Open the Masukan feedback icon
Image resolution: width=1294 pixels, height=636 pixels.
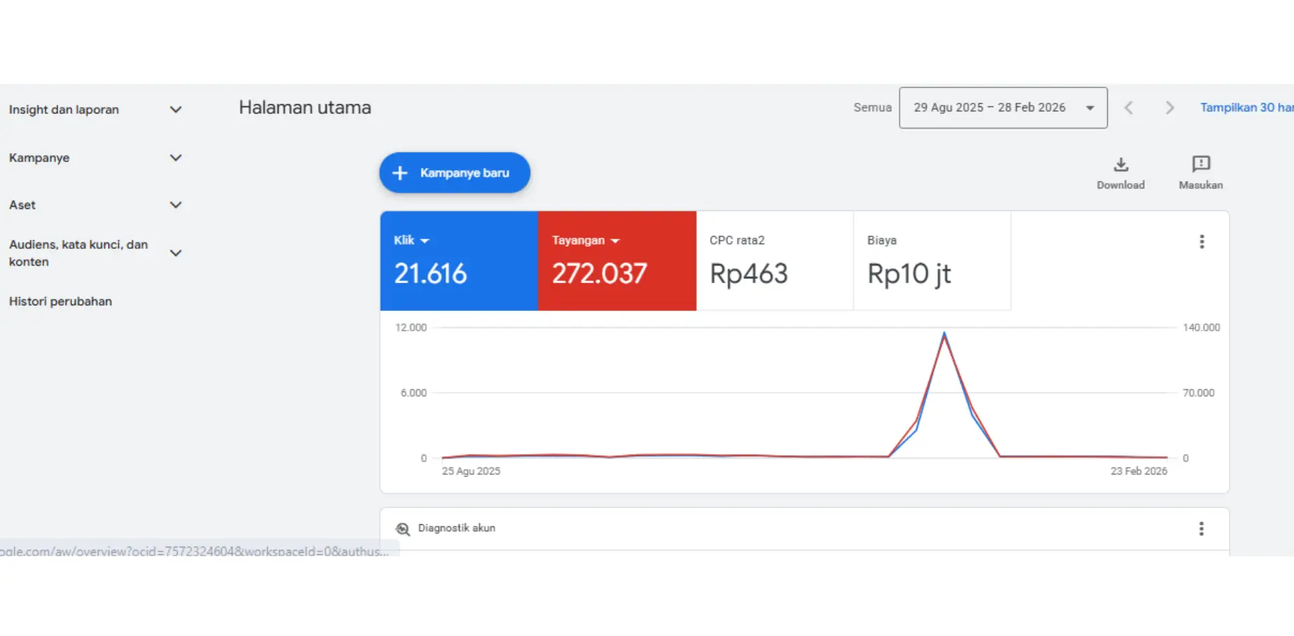[x=1200, y=165]
